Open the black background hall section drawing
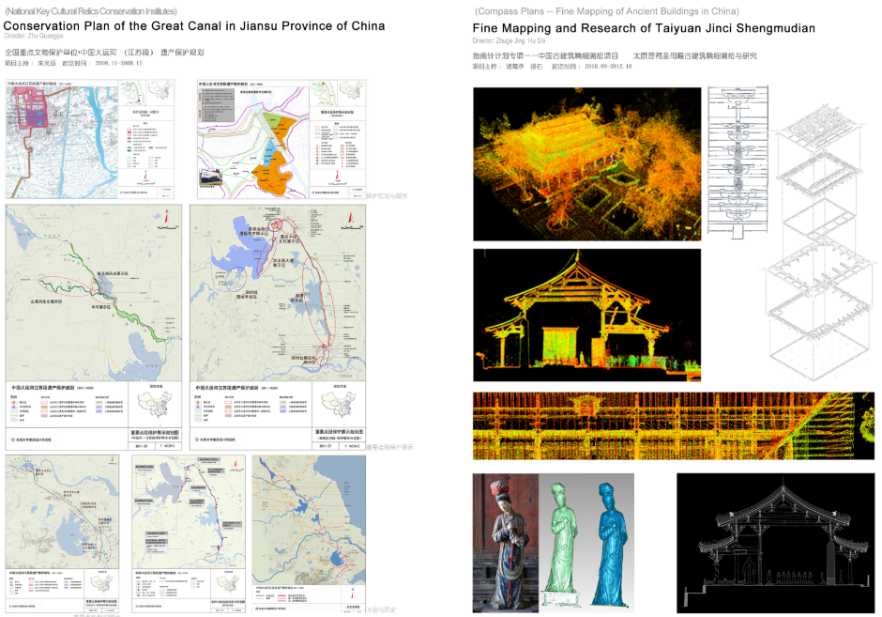882x617 pixels. point(775,541)
